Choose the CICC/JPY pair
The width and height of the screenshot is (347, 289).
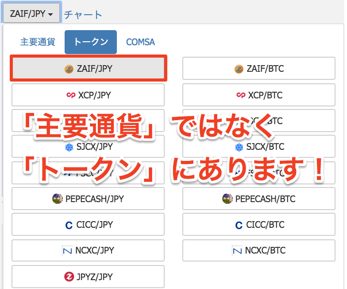[88, 224]
